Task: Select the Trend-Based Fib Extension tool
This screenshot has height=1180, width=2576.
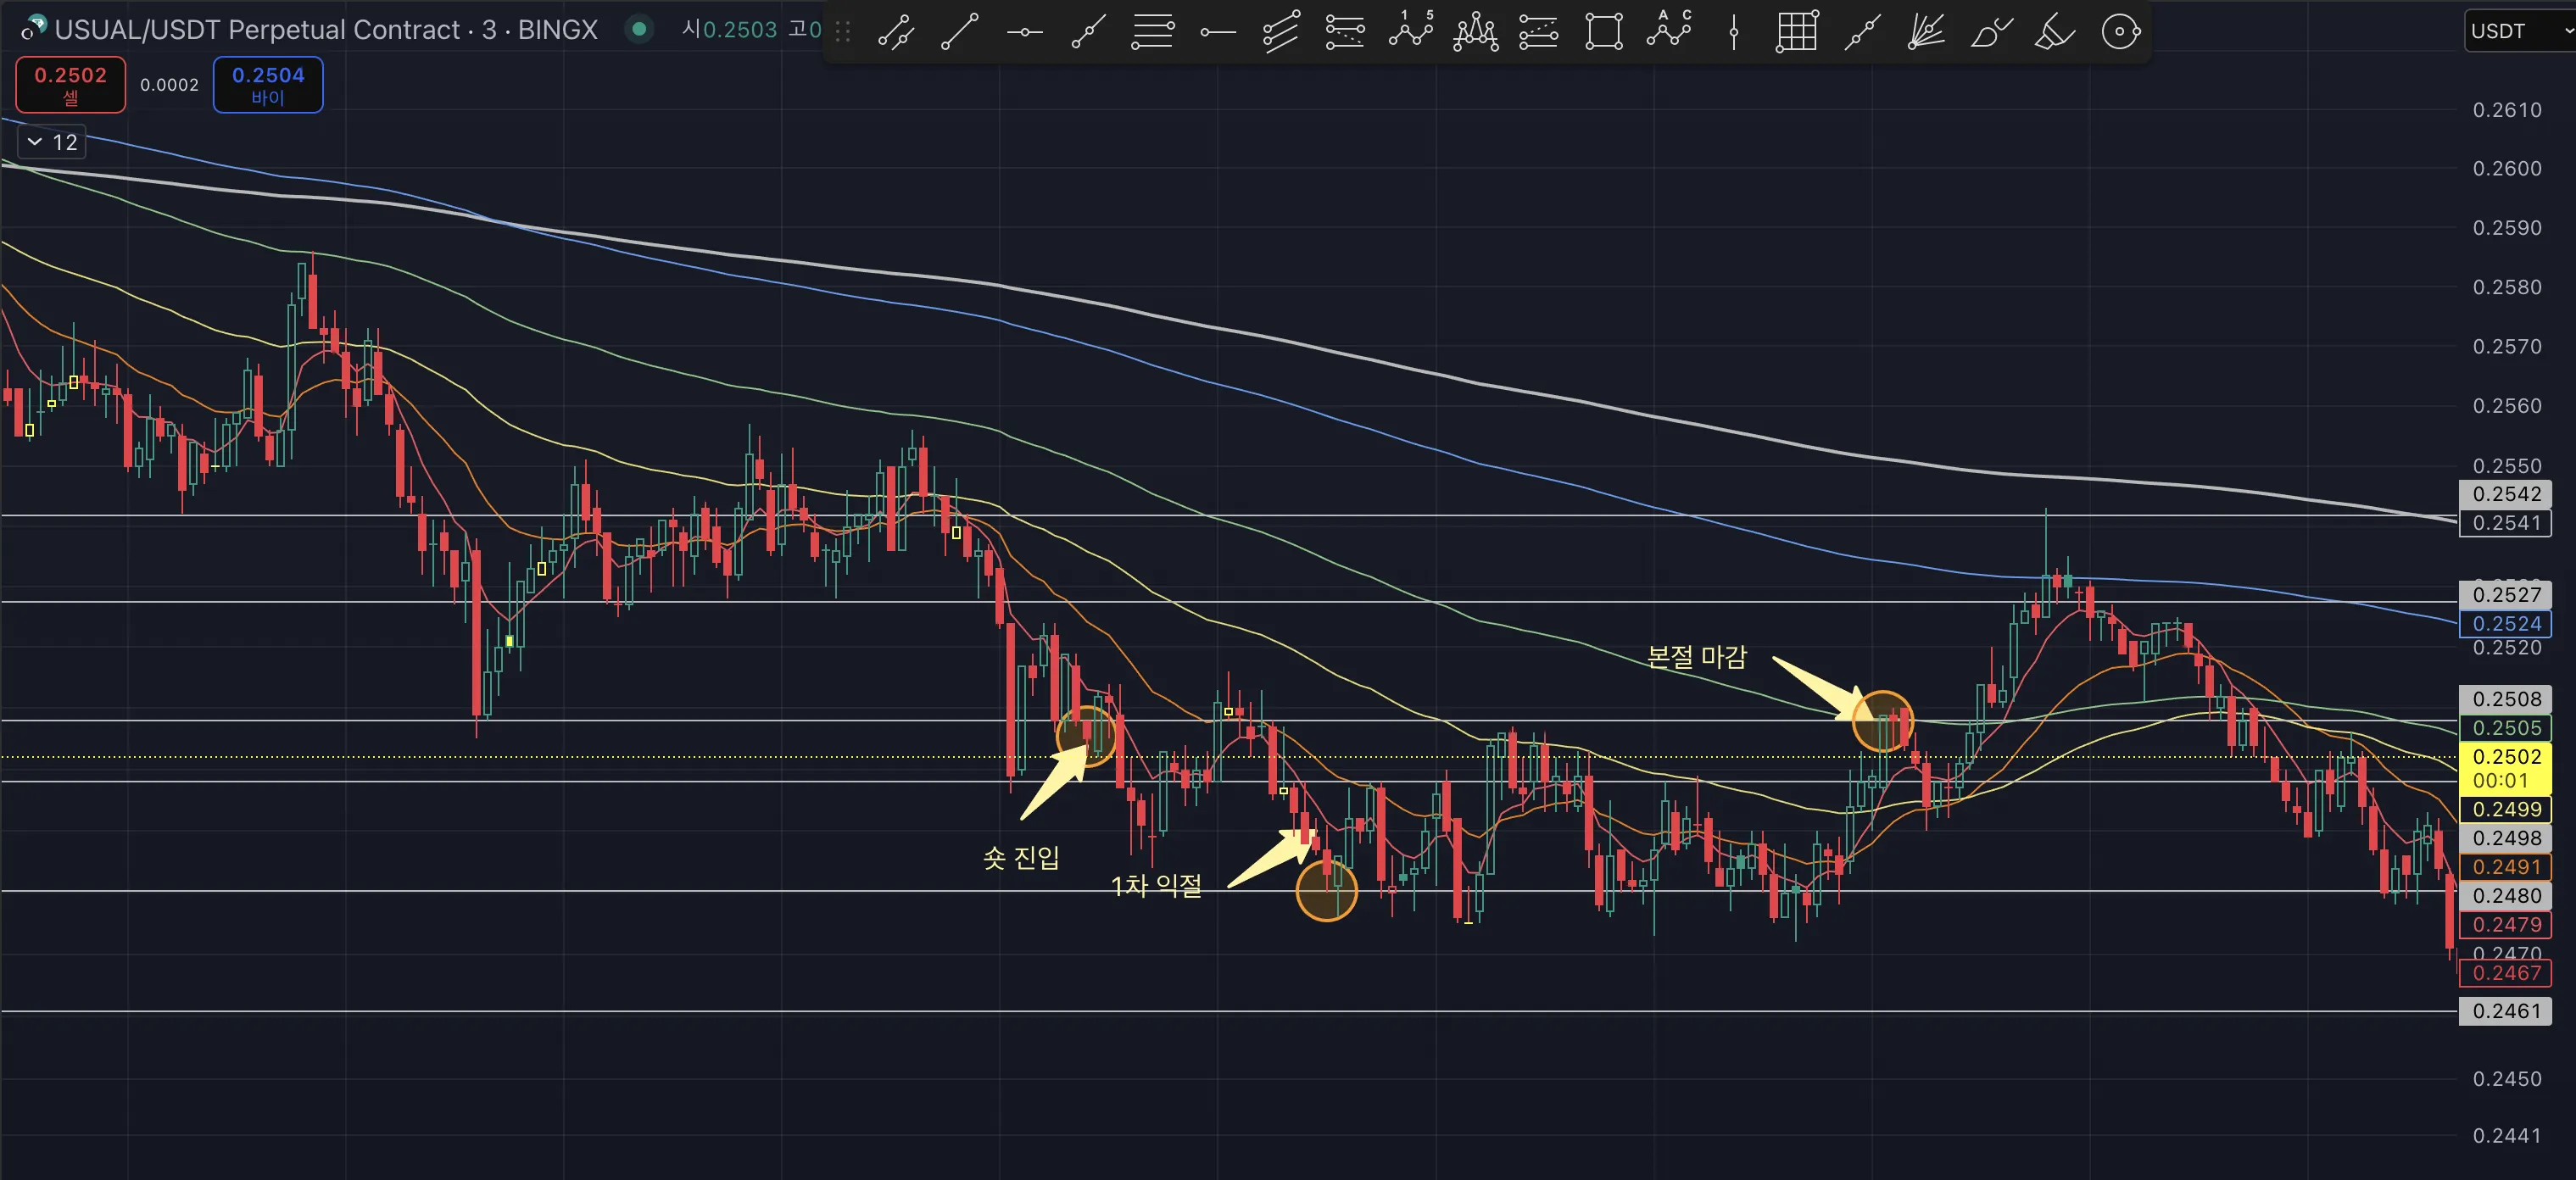Action: point(1345,32)
